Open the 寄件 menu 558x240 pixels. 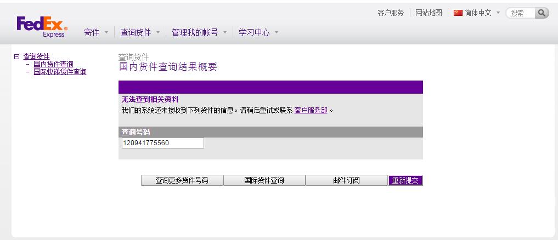coord(92,33)
